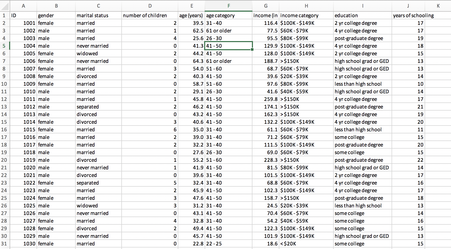Click the fill handle of cell F5
Viewport: 451px width, 249px height.
(252, 49)
